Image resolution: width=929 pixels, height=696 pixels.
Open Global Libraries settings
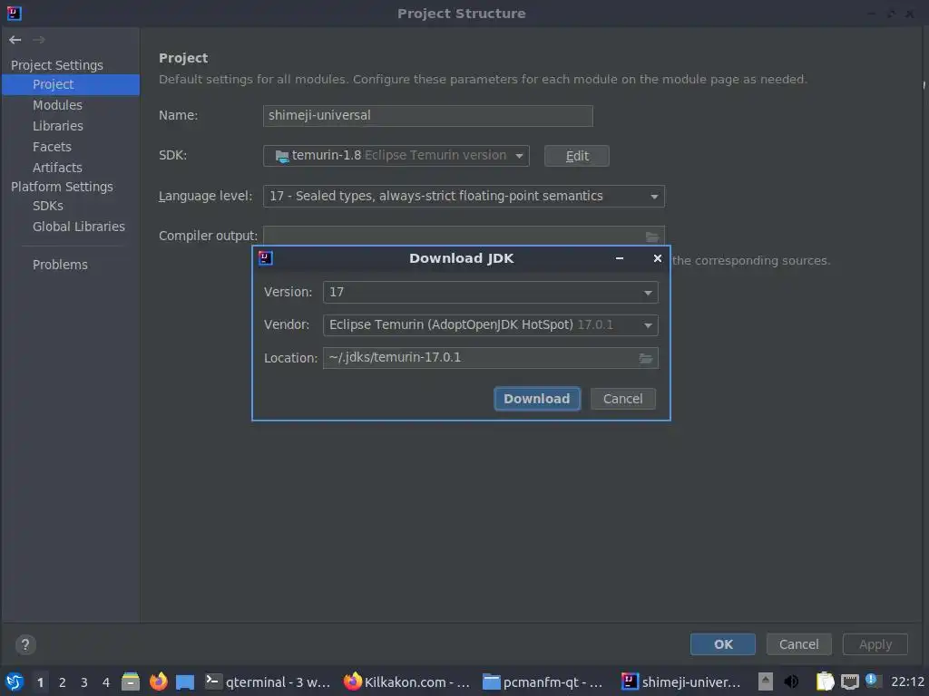click(79, 227)
